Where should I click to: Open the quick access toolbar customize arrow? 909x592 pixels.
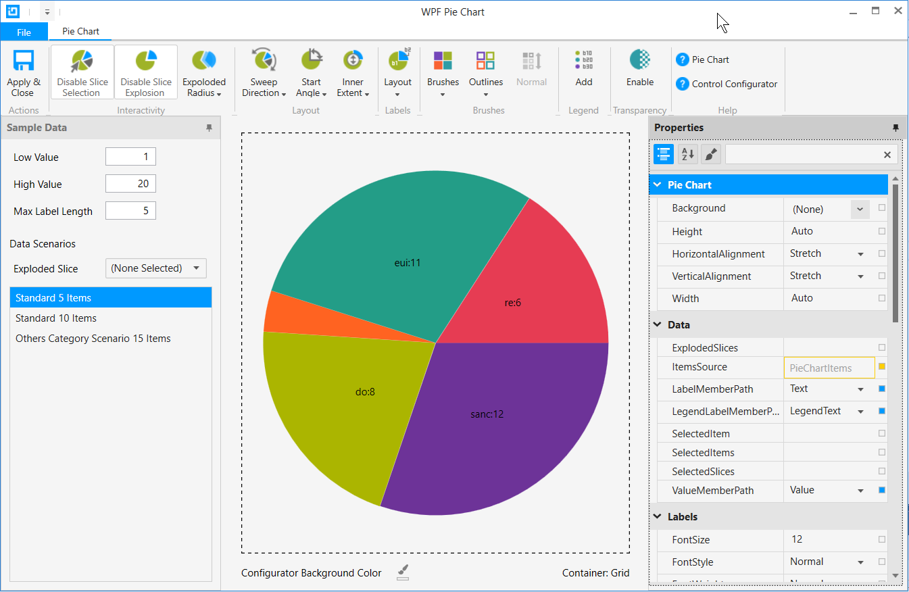tap(47, 12)
